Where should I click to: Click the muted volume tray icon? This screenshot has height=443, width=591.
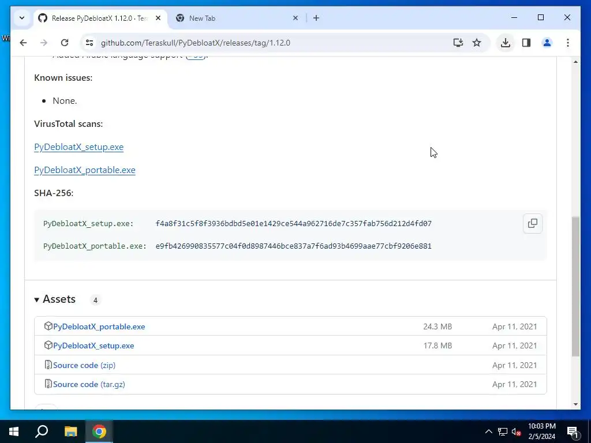517,431
